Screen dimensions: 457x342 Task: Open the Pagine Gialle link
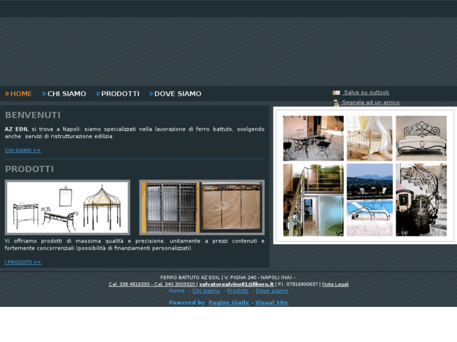coord(229,302)
